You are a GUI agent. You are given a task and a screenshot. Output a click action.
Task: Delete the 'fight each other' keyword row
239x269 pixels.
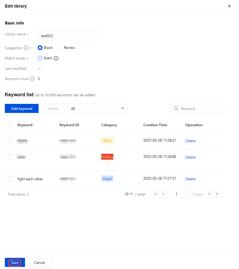(190, 179)
